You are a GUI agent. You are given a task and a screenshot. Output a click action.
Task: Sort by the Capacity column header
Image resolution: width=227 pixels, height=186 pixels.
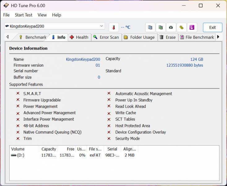pyautogui.click(x=48, y=149)
